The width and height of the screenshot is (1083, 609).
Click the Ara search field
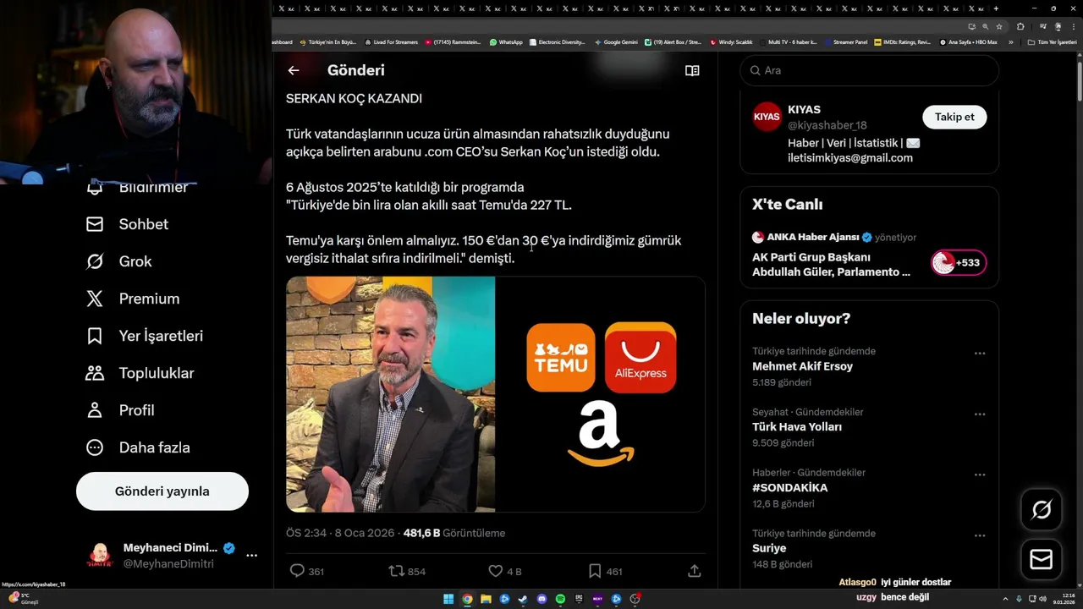870,70
